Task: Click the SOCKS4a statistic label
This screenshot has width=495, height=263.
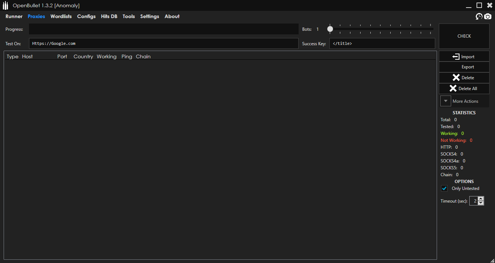Action: [x=450, y=161]
